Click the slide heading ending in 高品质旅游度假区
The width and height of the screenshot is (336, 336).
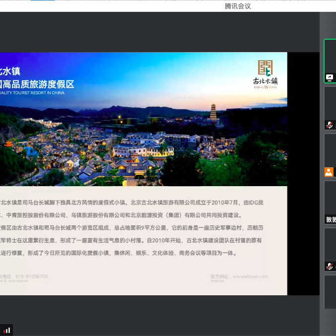[x=37, y=84]
